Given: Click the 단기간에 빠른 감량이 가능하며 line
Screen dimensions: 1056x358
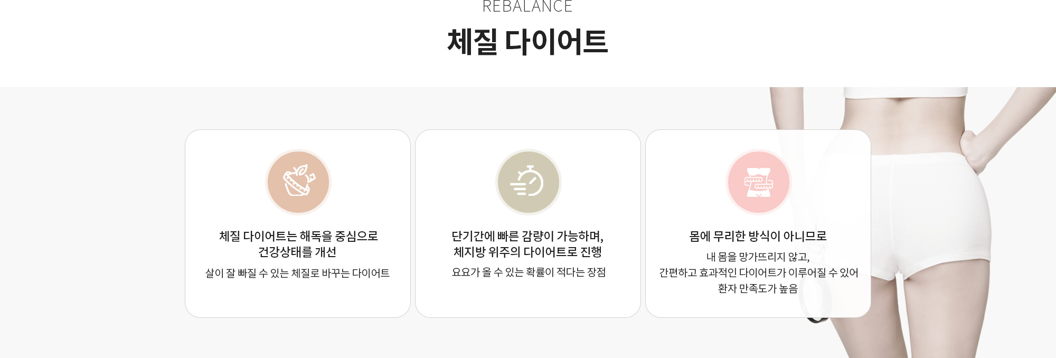Looking at the screenshot, I should 527,236.
